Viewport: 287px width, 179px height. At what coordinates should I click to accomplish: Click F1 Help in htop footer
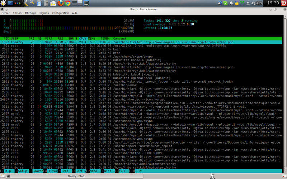(x=7, y=171)
